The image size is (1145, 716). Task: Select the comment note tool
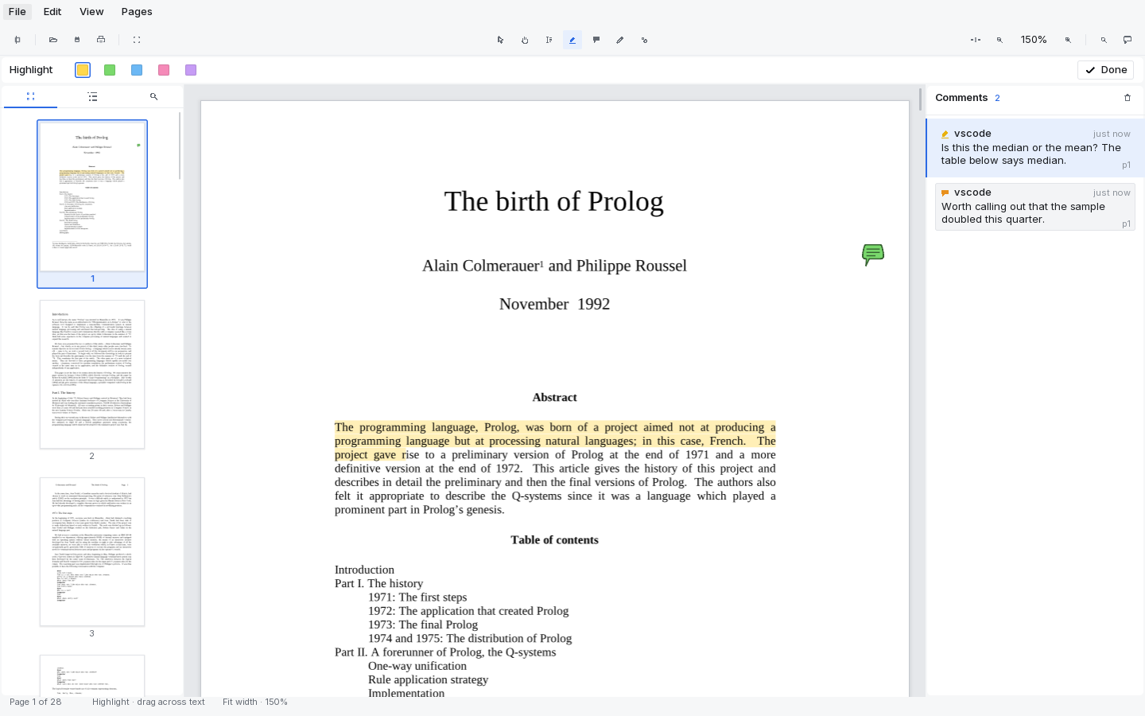(596, 40)
